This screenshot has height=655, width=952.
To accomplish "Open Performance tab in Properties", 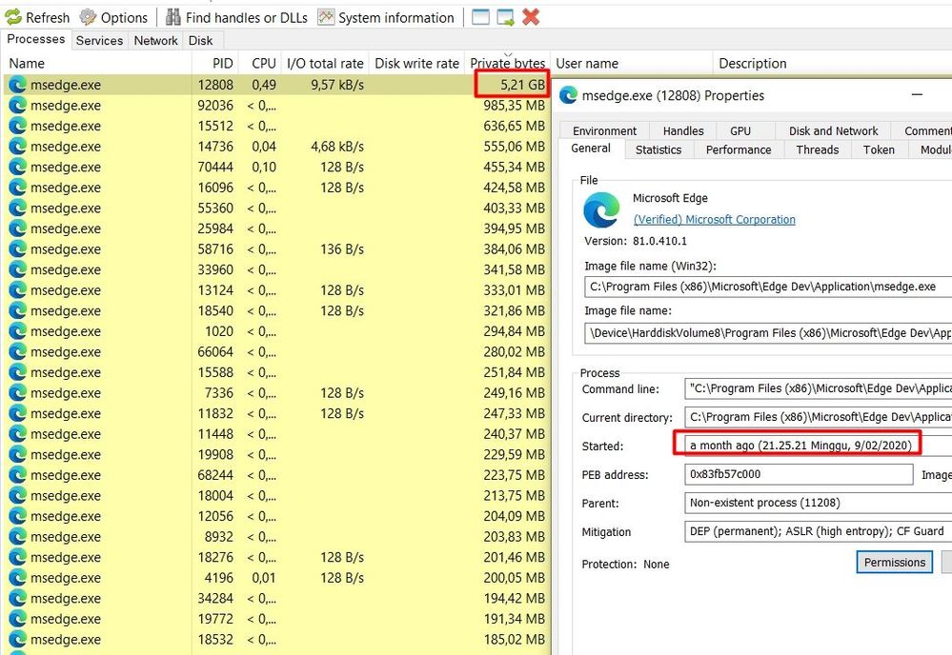I will 739,149.
